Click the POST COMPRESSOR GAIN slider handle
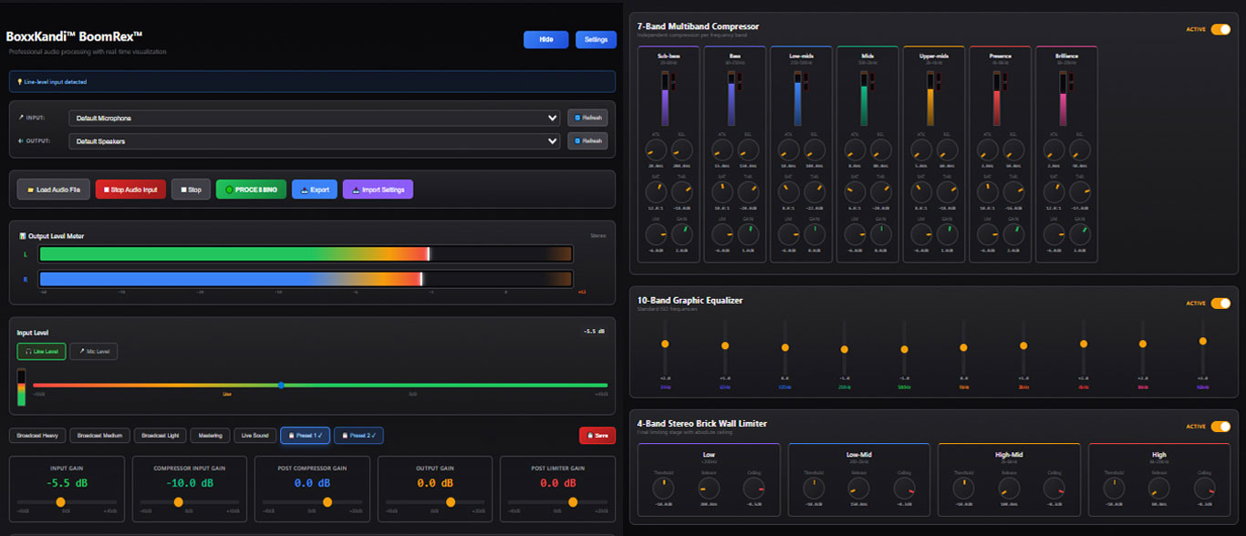Viewport: 1246px width, 536px height. click(327, 502)
